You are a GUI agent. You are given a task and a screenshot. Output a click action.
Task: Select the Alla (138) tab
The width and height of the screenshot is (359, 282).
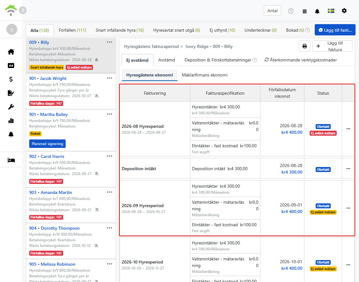coord(40,30)
